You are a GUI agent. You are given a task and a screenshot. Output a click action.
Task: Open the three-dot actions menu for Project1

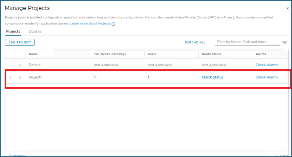tap(11, 78)
